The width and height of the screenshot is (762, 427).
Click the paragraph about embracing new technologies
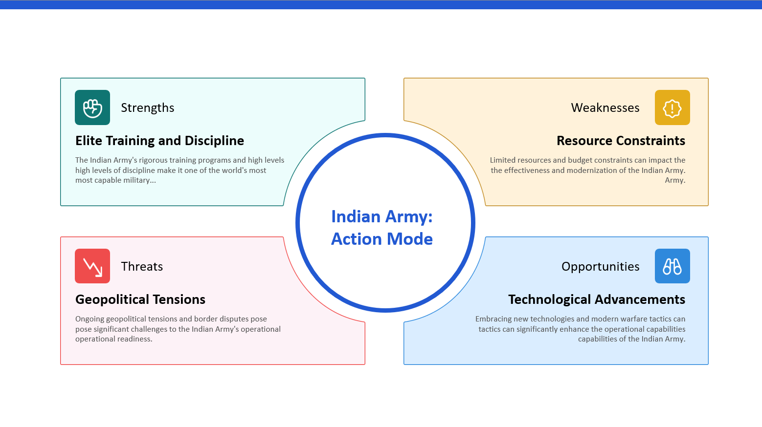point(581,329)
